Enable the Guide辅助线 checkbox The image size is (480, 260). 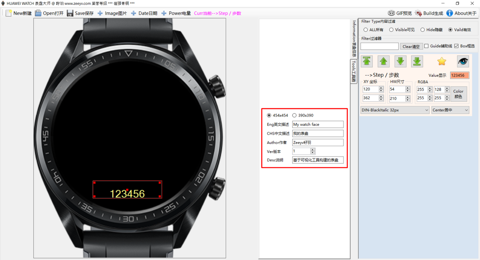coord(438,46)
